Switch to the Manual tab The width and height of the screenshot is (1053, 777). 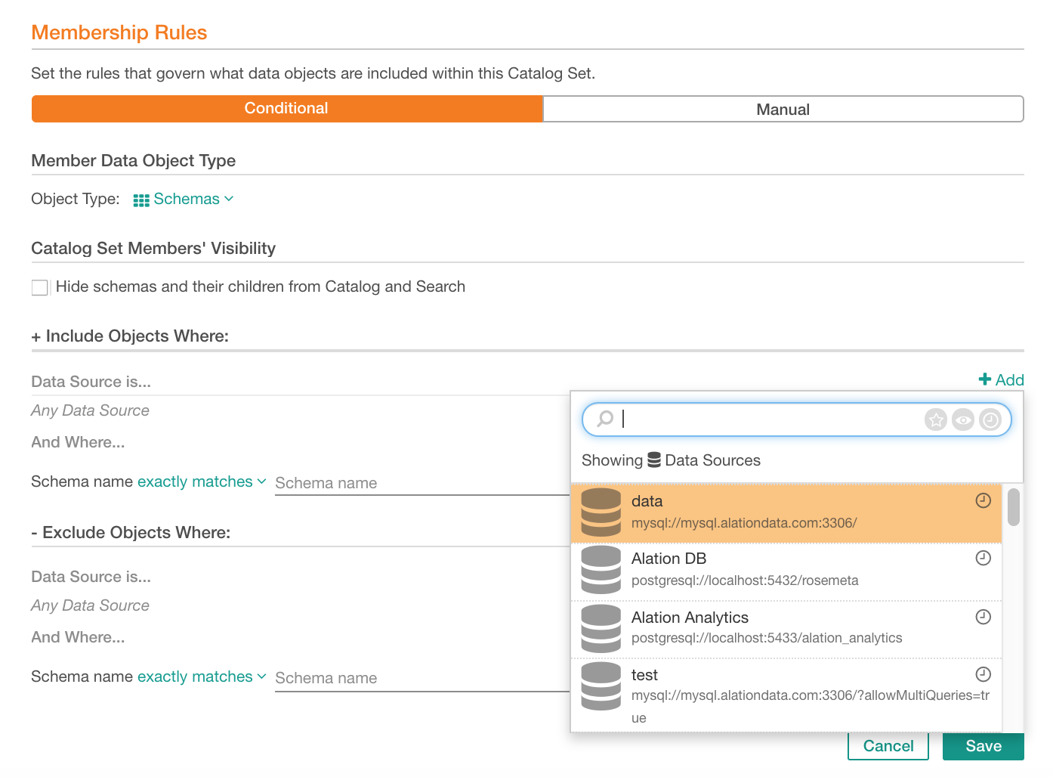[783, 109]
